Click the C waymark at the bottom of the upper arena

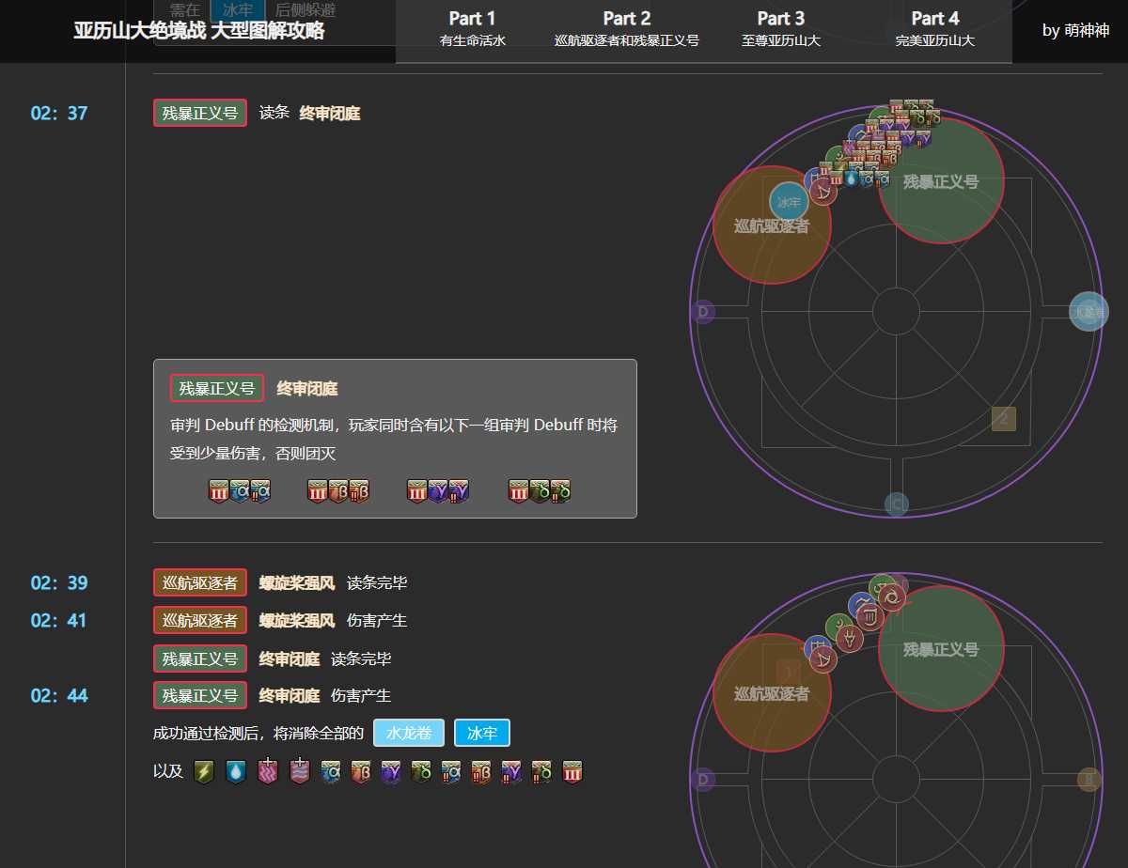click(x=897, y=504)
